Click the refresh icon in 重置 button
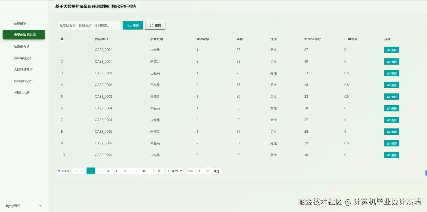 pyautogui.click(x=151, y=26)
